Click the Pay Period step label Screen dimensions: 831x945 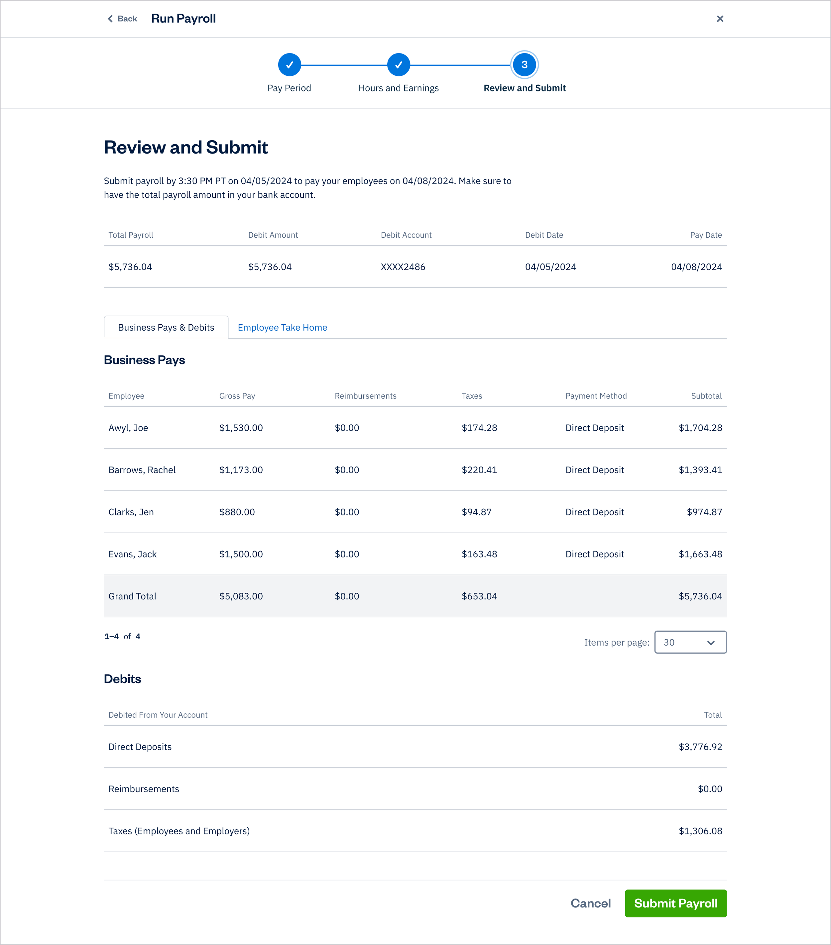[289, 88]
